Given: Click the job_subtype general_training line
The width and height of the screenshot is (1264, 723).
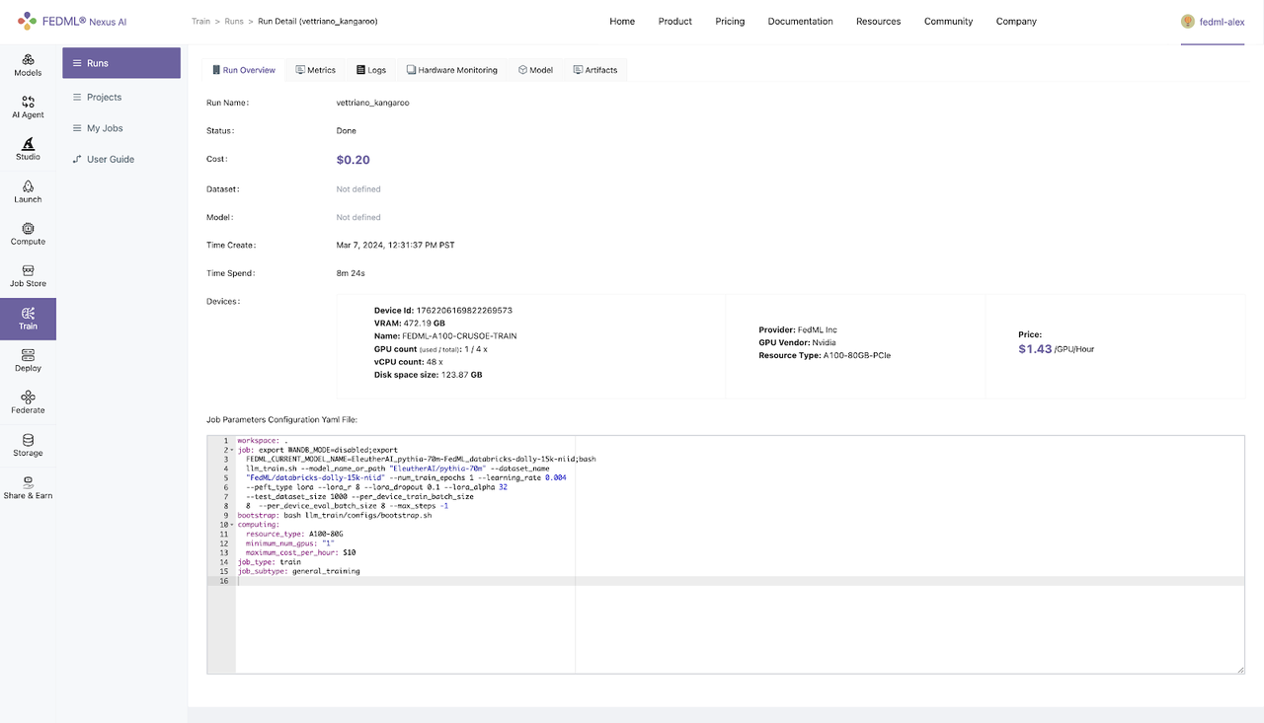Looking at the screenshot, I should (298, 571).
